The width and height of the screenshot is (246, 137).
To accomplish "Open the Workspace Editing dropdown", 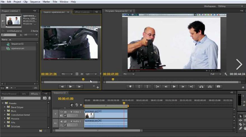I will pos(230,6).
